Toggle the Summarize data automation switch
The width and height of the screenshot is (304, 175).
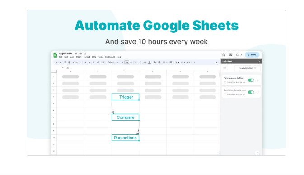(x=251, y=92)
